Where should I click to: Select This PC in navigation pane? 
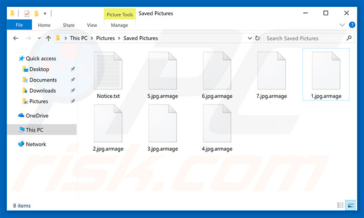(42, 130)
